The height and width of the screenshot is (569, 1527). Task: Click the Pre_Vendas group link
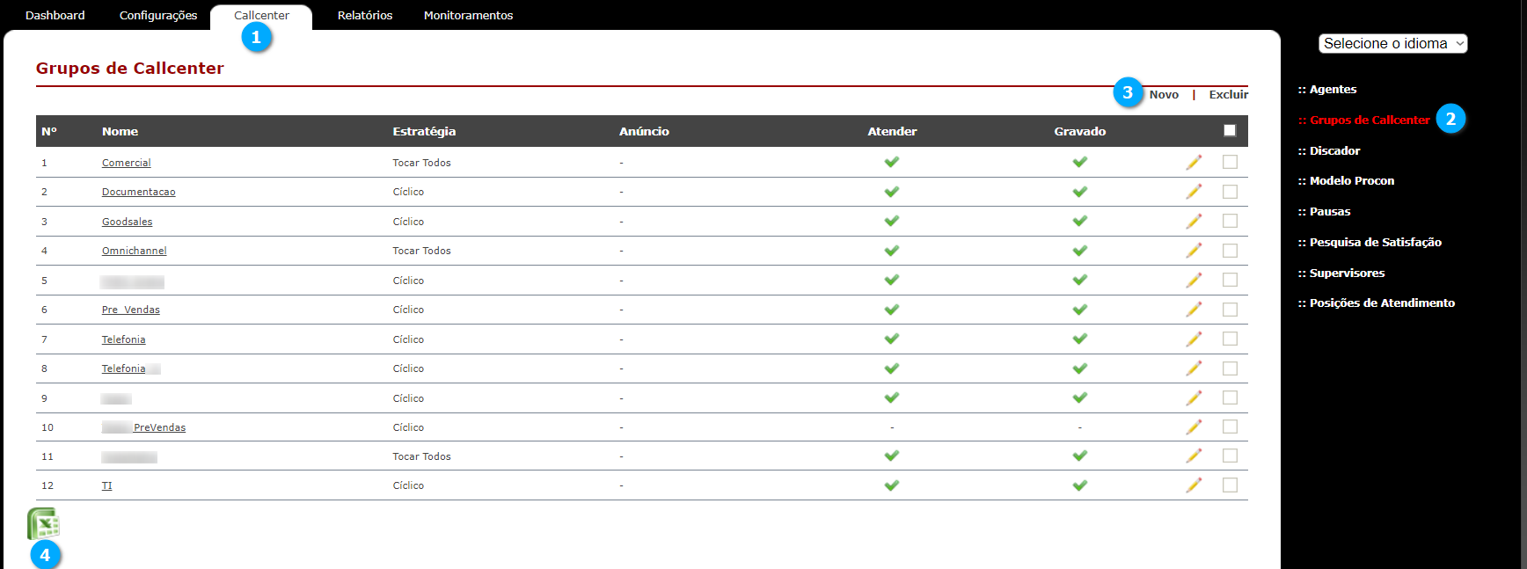pos(131,310)
